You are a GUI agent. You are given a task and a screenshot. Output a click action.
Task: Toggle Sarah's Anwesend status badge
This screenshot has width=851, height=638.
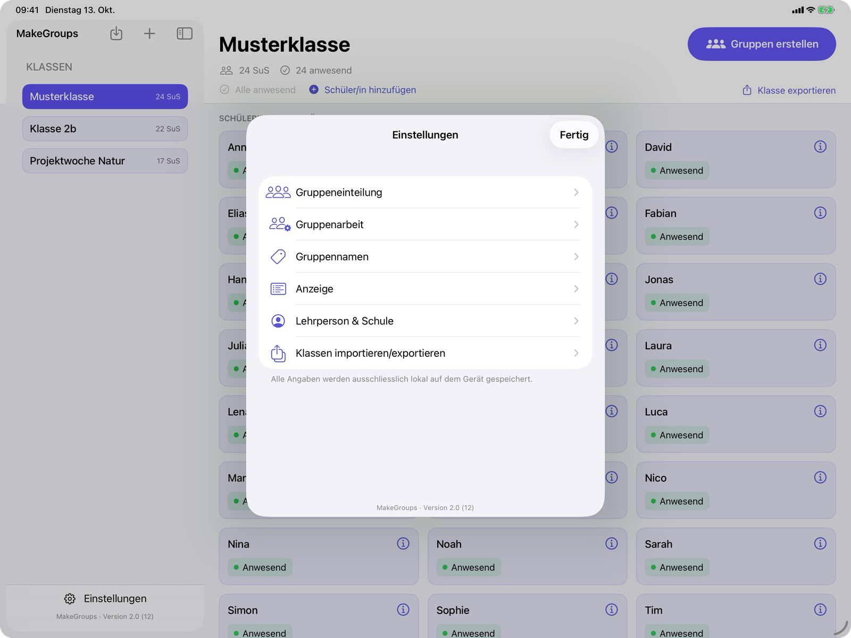point(677,567)
